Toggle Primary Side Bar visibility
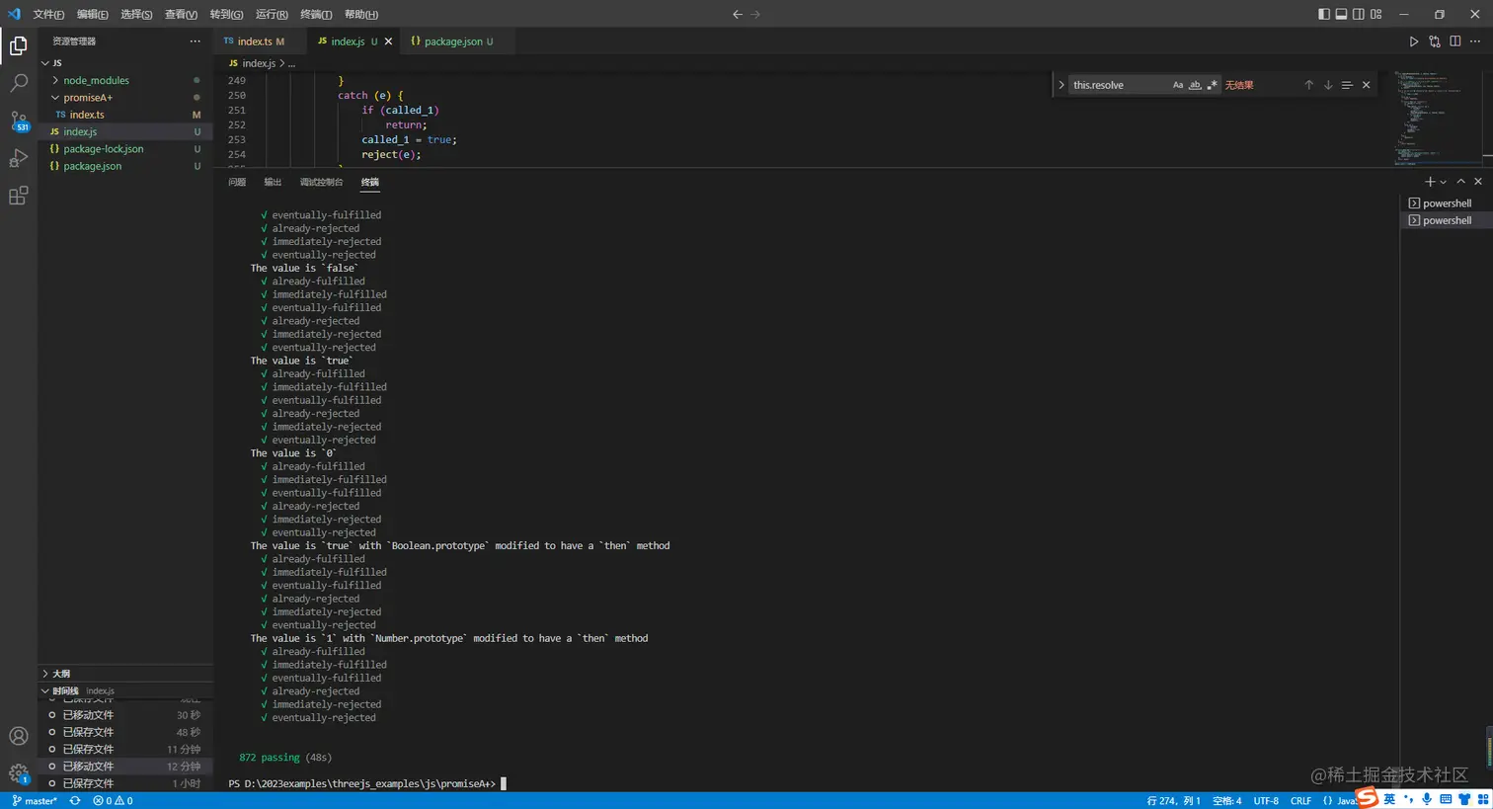The image size is (1493, 809). tap(1324, 14)
